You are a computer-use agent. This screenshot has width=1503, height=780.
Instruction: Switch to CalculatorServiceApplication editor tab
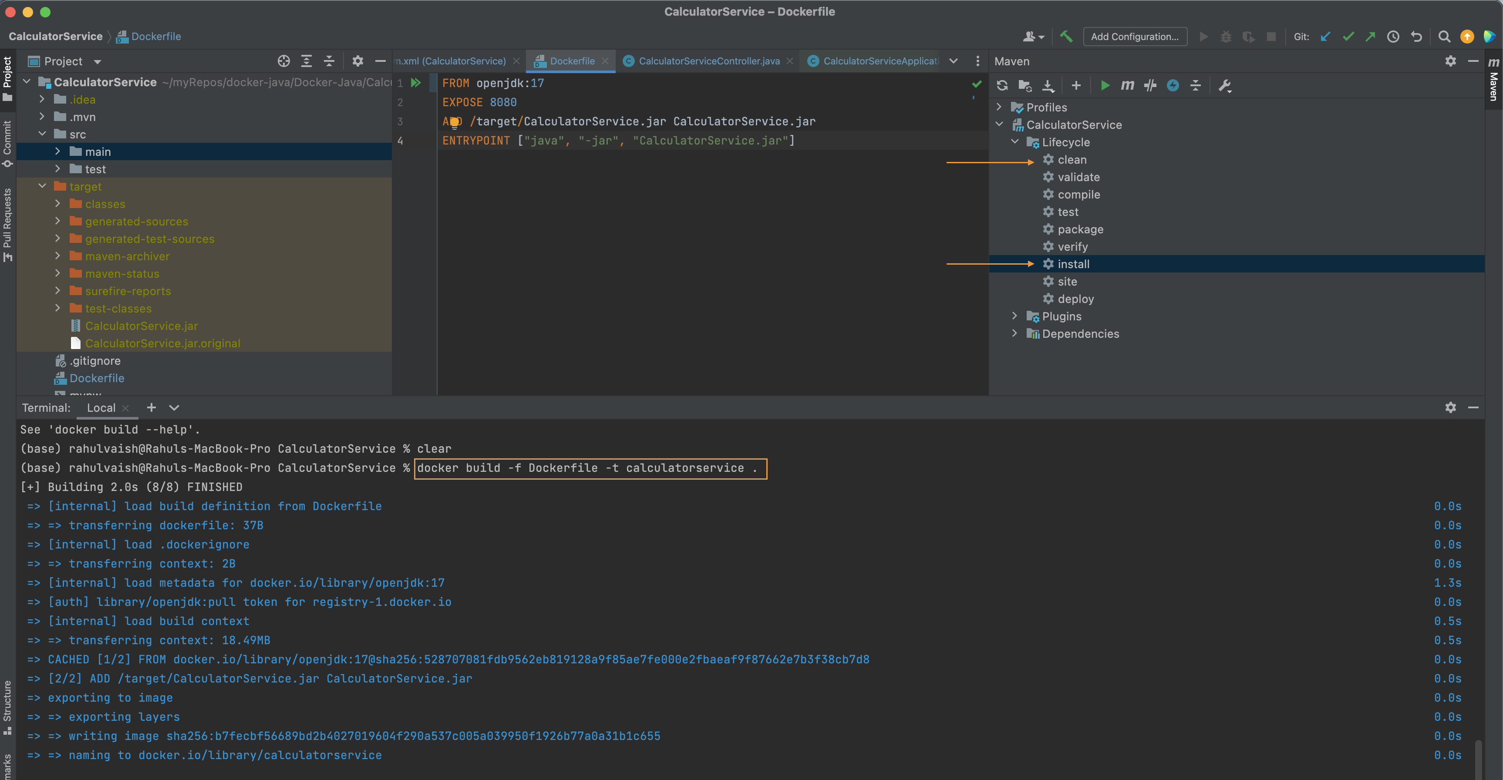point(873,61)
